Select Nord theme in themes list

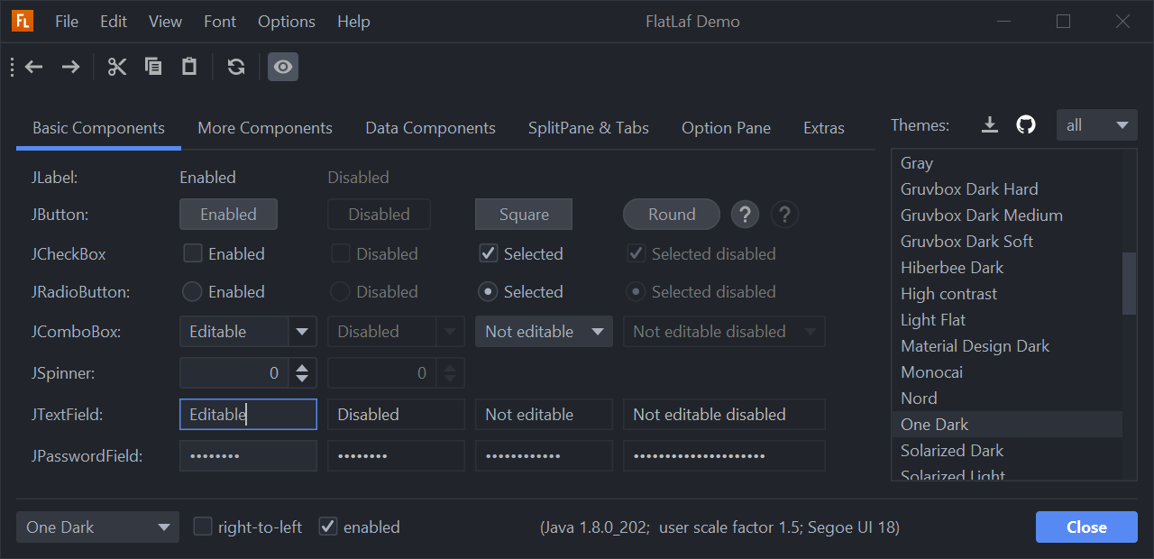pos(919,399)
